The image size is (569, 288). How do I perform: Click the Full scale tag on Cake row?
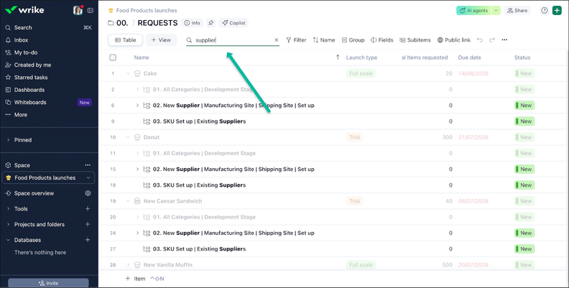pos(361,74)
